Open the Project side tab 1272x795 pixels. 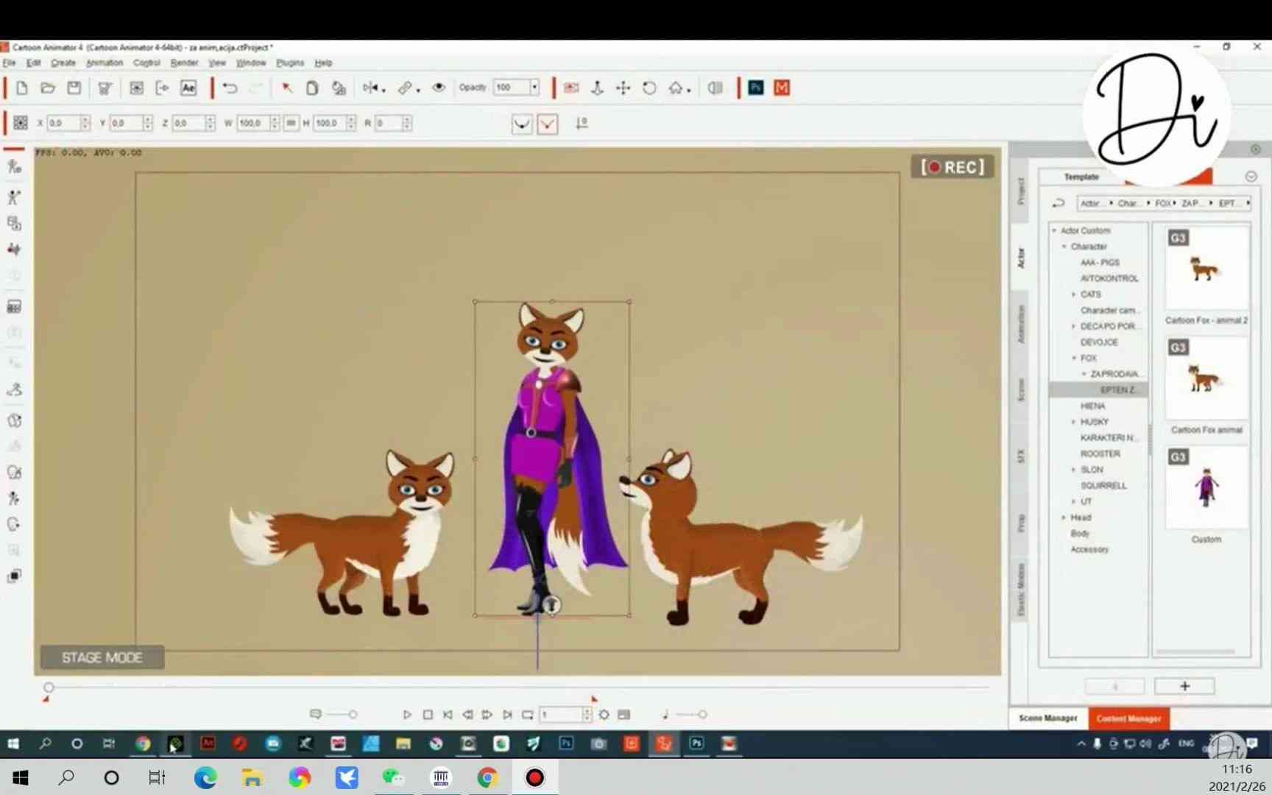point(1020,191)
